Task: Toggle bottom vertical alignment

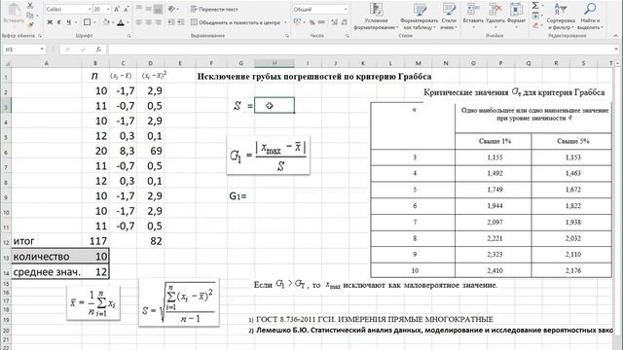Action: (158, 9)
